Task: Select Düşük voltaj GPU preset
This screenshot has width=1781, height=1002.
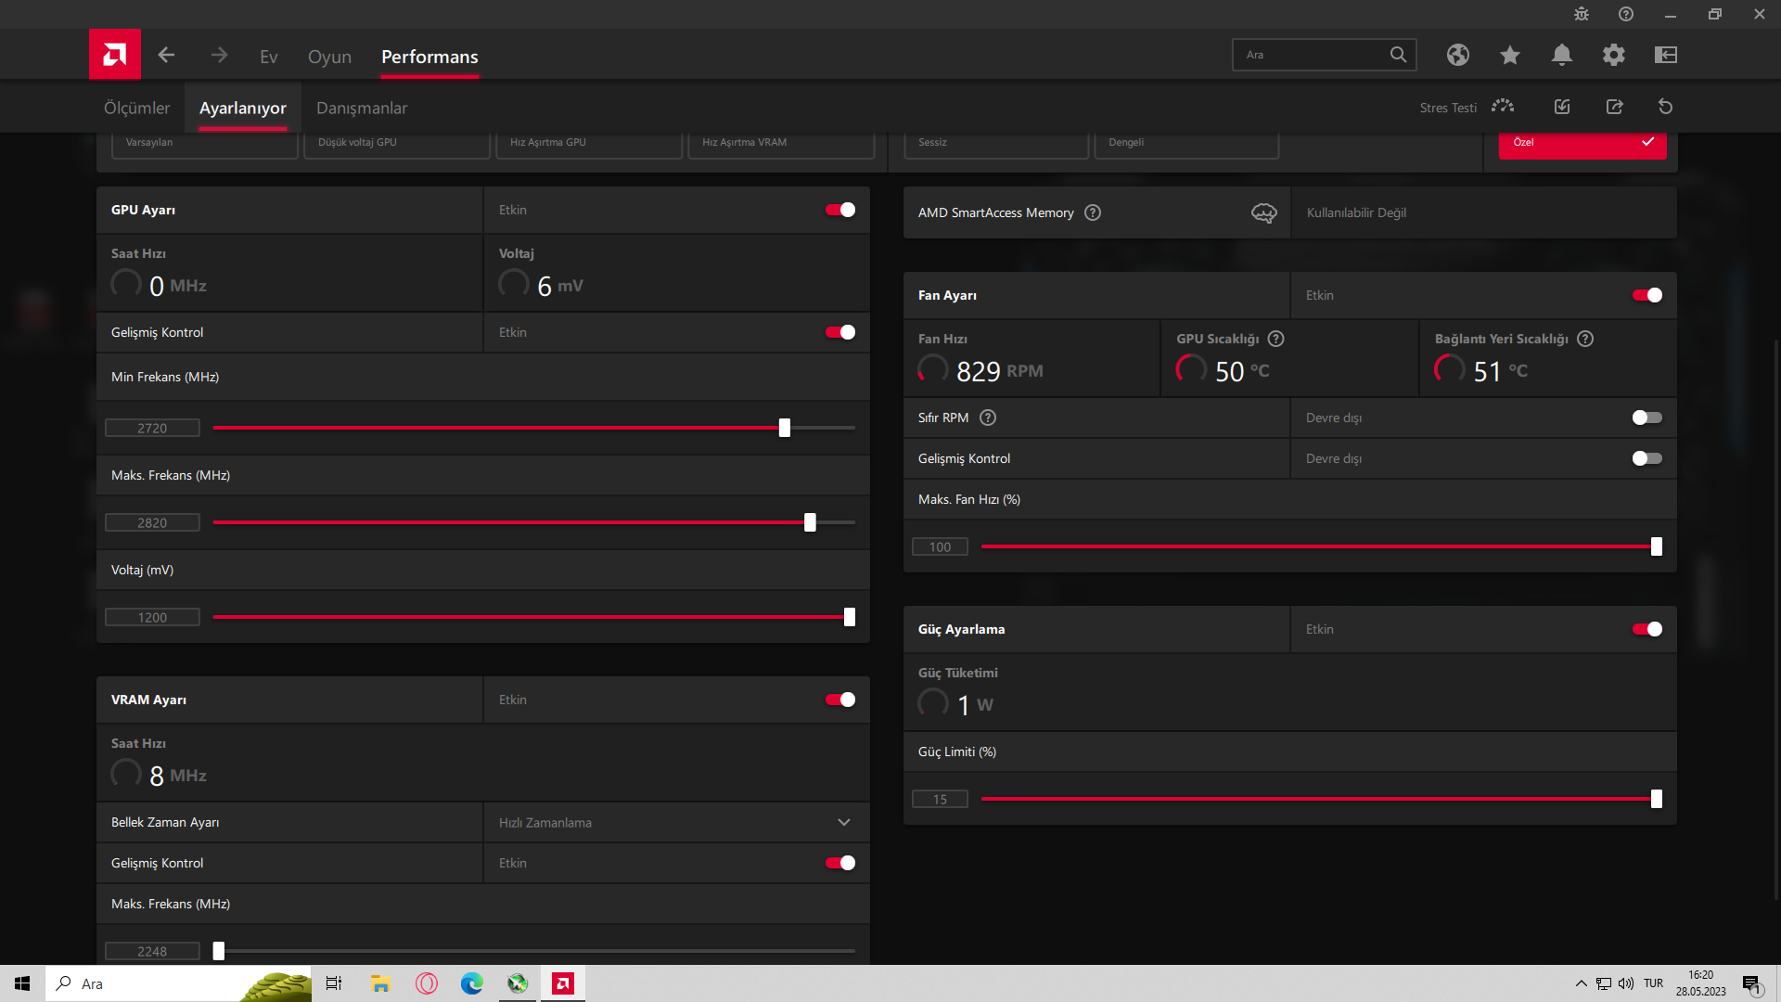Action: tap(397, 144)
